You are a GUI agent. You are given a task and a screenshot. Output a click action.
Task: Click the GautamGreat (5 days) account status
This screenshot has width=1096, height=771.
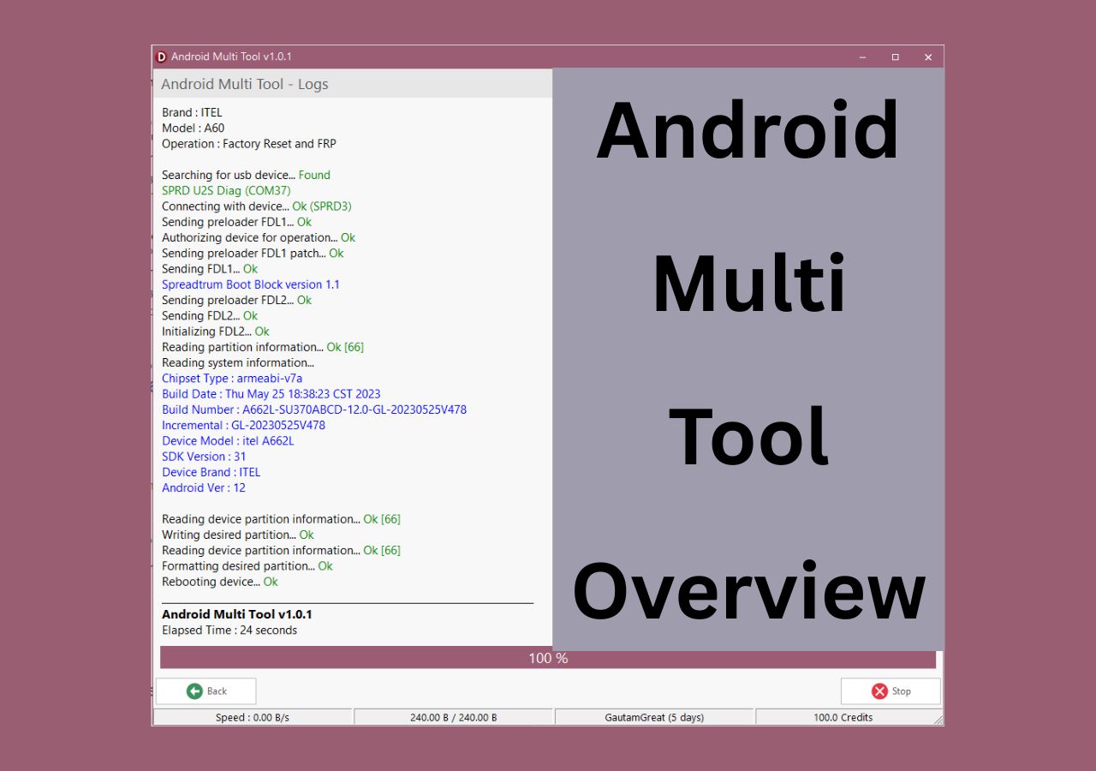coord(654,717)
